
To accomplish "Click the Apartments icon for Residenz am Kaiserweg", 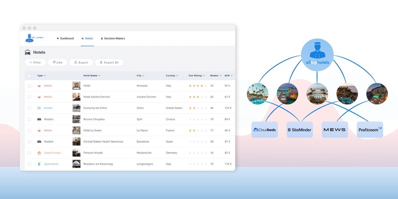I will click(x=39, y=164).
